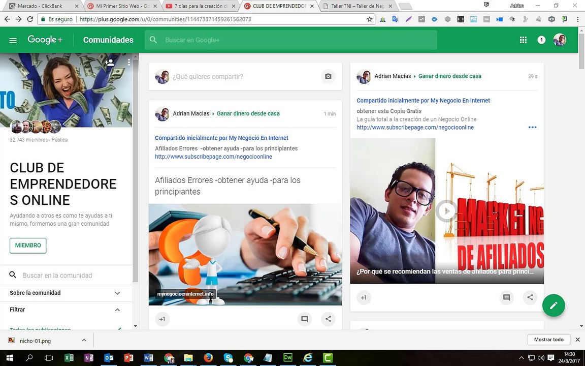This screenshot has height=366, width=585.
Task: Open Firefox from the taskbar
Action: pyautogui.click(x=208, y=358)
